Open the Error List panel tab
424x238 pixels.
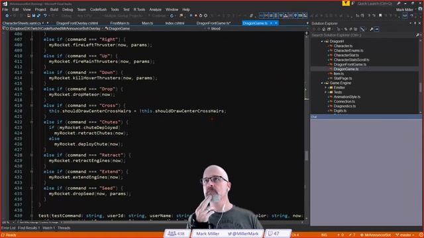click(x=9, y=228)
